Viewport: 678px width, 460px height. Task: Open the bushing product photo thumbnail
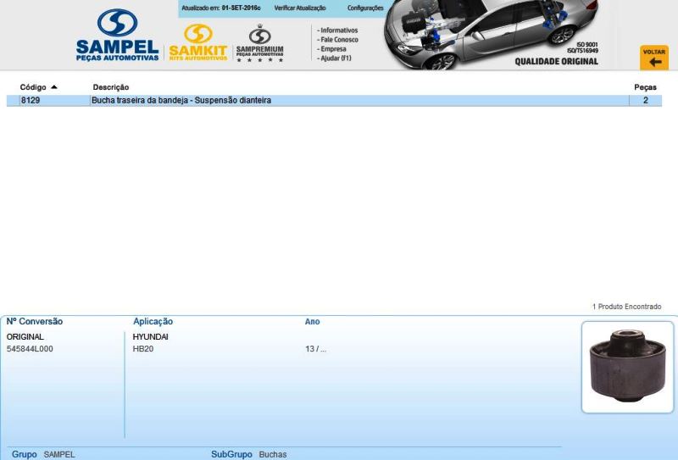point(627,366)
